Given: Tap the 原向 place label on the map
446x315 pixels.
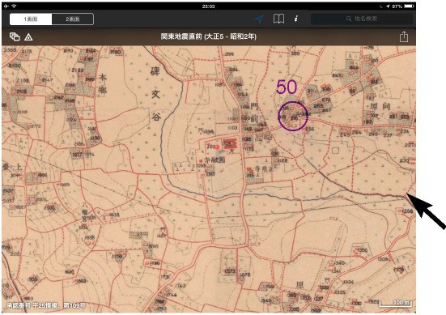Looking at the screenshot, I should [380, 107].
